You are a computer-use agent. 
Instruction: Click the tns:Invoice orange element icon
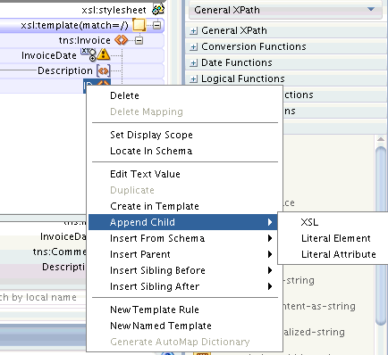(121, 40)
